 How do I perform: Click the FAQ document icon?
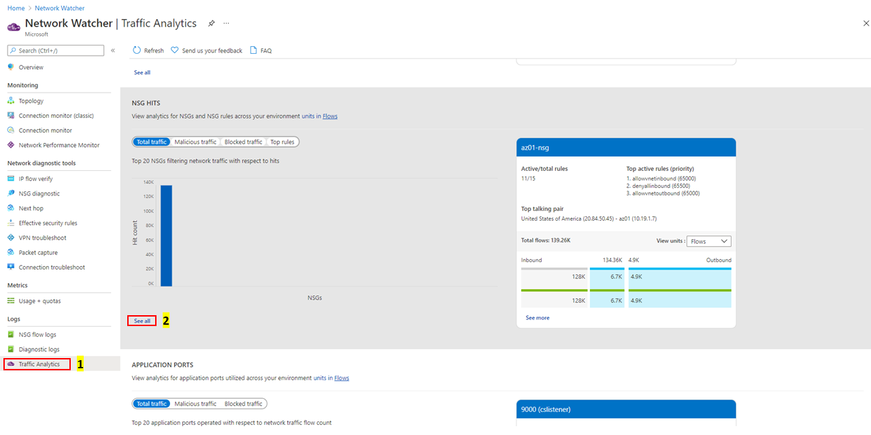(254, 50)
